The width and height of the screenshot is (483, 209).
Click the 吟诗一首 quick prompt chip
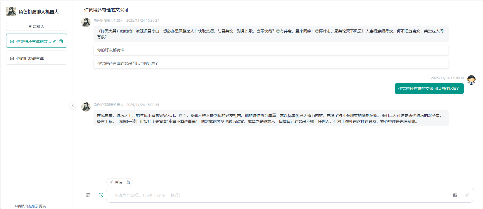pos(120,182)
